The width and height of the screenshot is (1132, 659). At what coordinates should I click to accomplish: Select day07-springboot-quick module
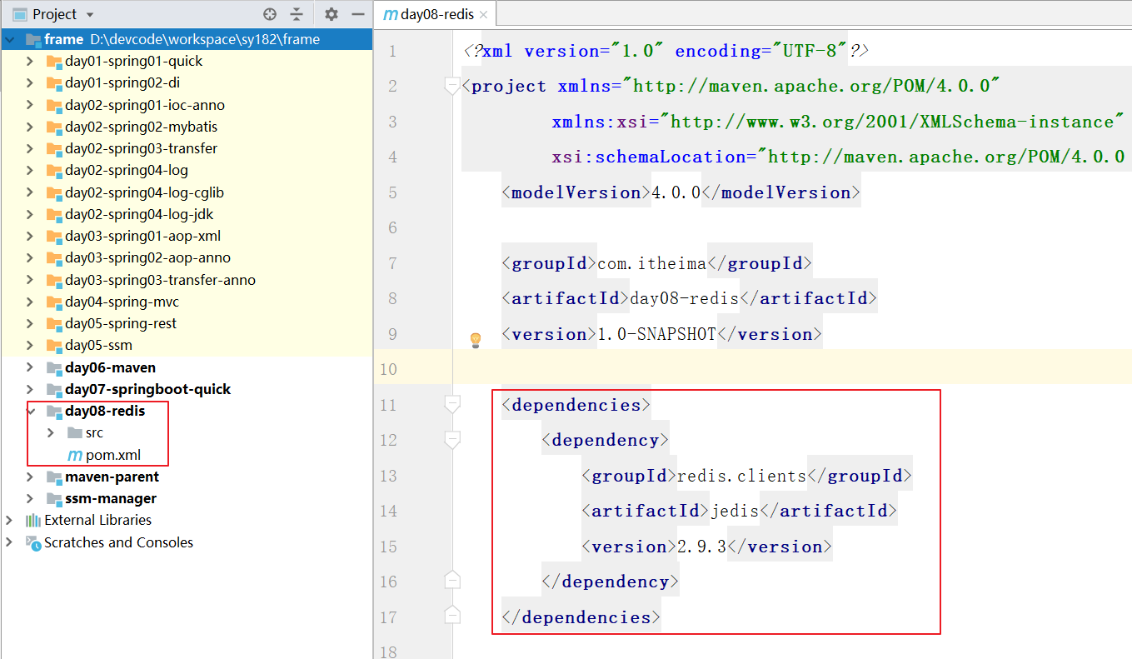(148, 389)
